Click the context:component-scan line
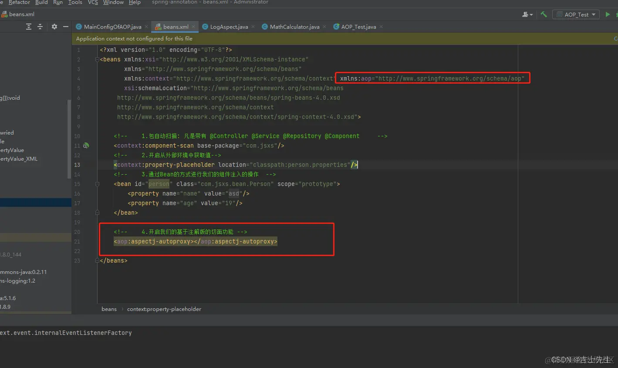The width and height of the screenshot is (618, 368). click(x=199, y=145)
